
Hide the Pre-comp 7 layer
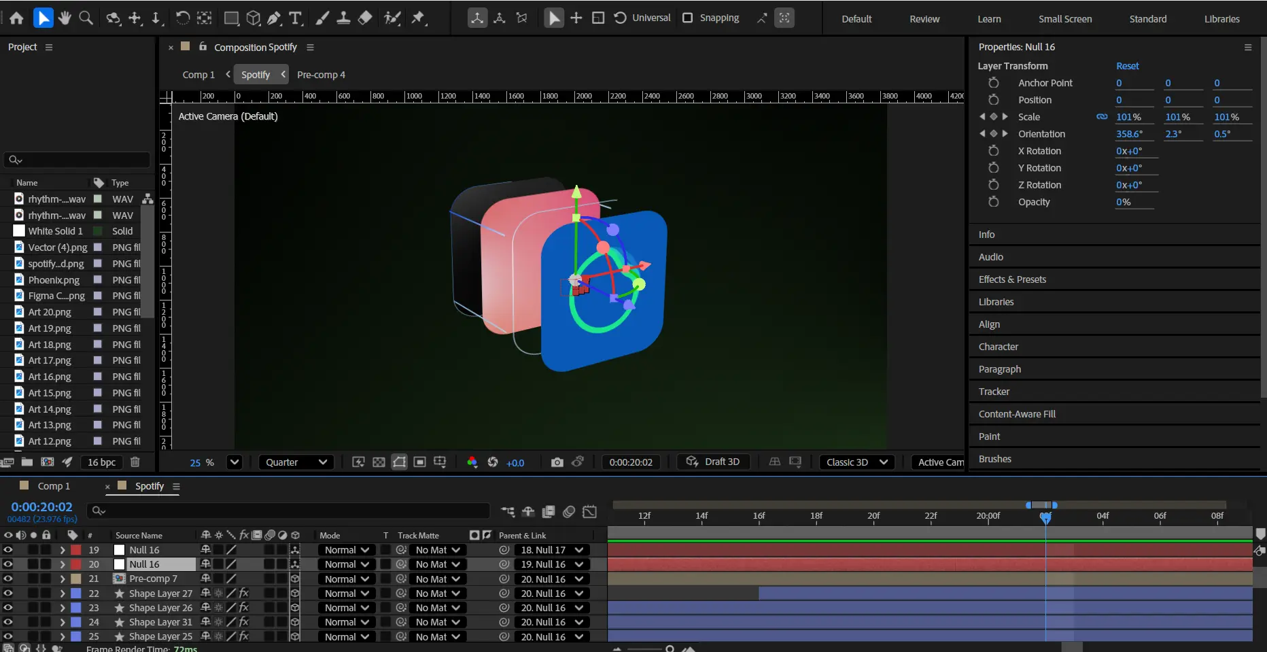coord(8,579)
